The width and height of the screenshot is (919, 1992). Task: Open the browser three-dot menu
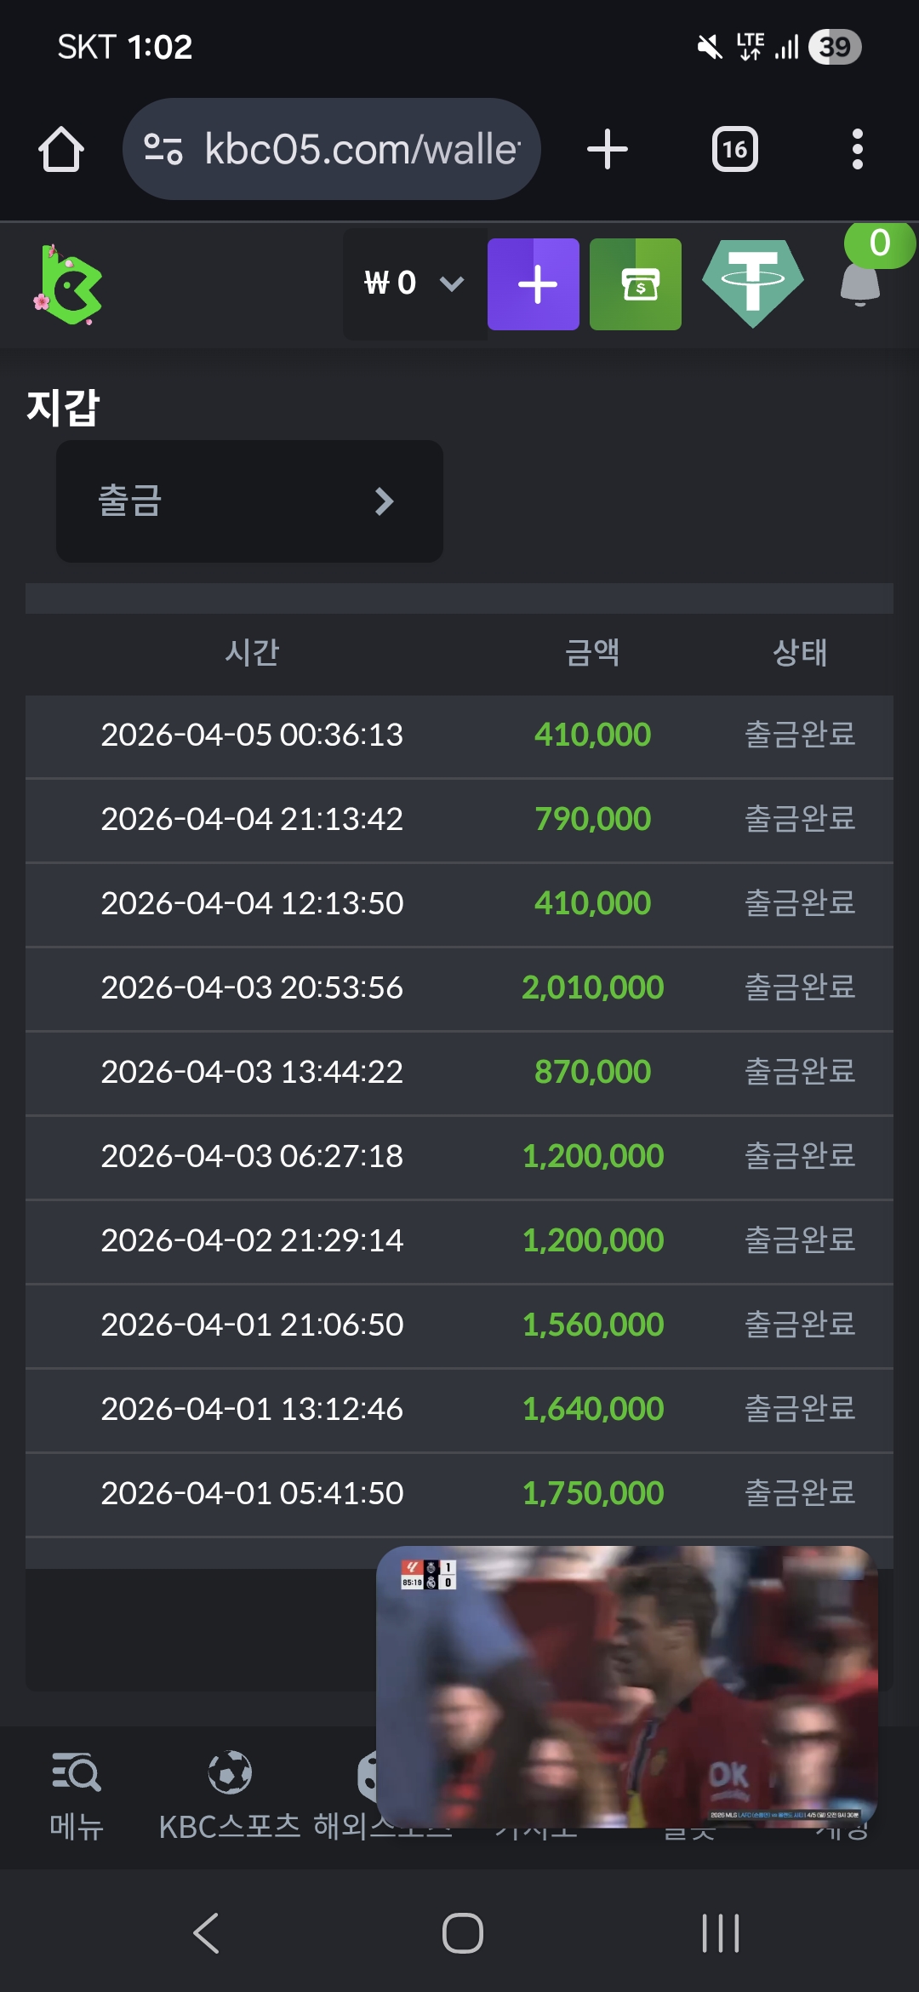click(x=857, y=150)
